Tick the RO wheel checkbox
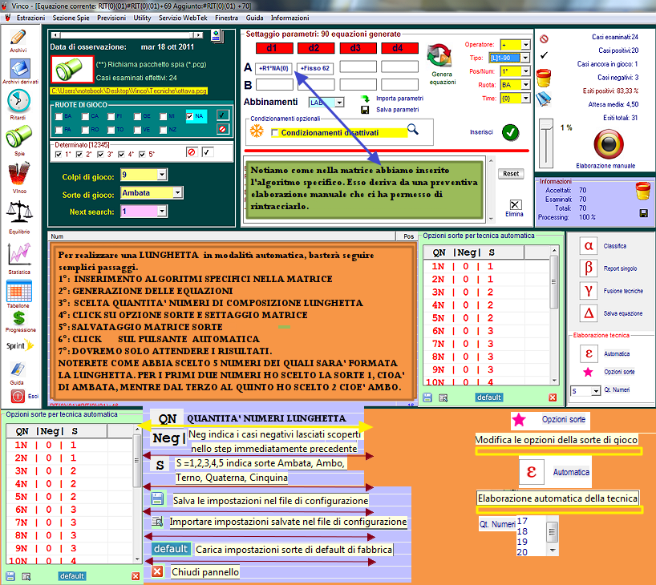The image size is (656, 585). point(85,130)
